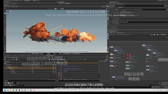Jump to first frame in the playbar
The height and width of the screenshot is (94, 168).
5,83
